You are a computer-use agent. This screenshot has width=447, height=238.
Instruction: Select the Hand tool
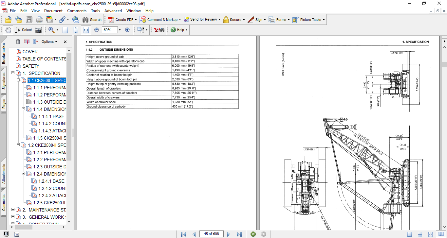coord(8,30)
